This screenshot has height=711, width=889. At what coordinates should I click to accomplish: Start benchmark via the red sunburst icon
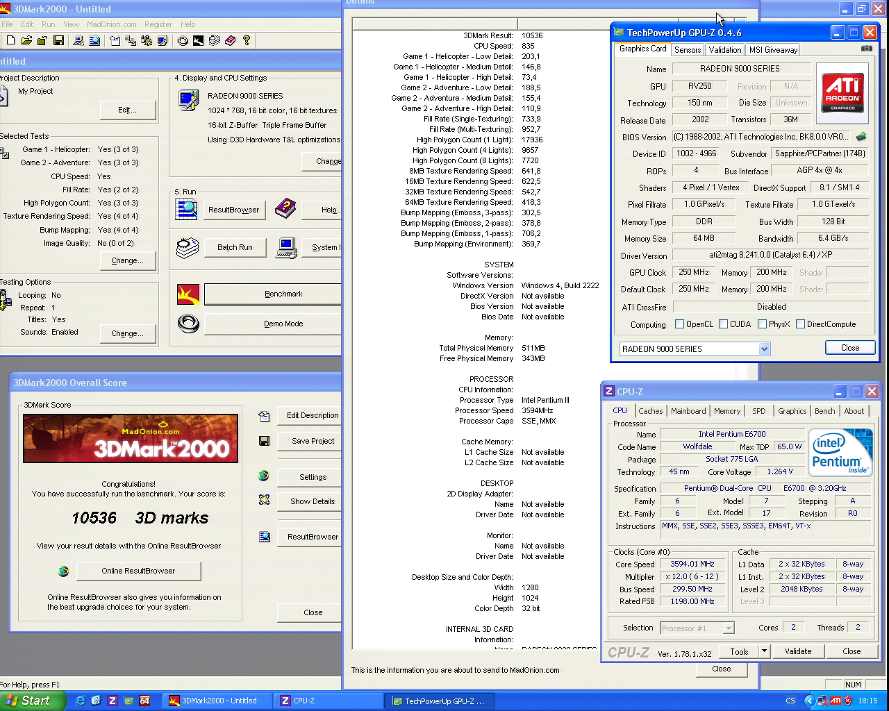tap(188, 294)
